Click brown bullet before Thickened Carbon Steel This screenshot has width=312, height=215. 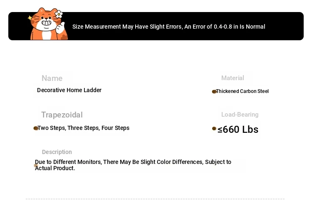214,91
